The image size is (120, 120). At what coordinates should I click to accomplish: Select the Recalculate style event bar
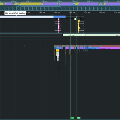coord(109,48)
